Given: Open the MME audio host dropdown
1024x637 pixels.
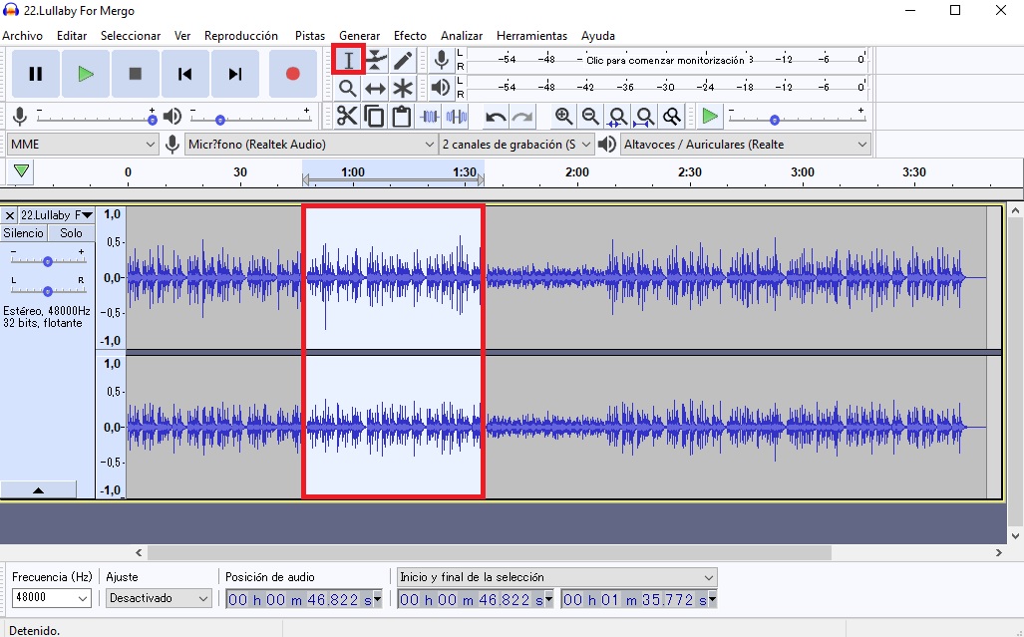Looking at the screenshot, I should tap(84, 145).
